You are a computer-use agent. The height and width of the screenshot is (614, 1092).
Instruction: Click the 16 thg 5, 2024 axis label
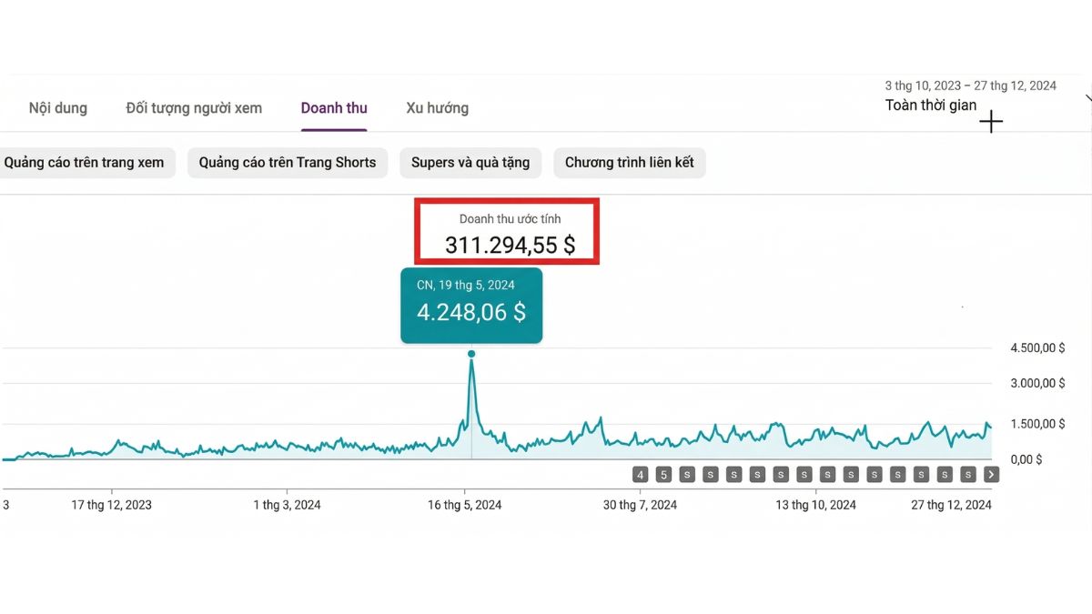click(x=465, y=505)
